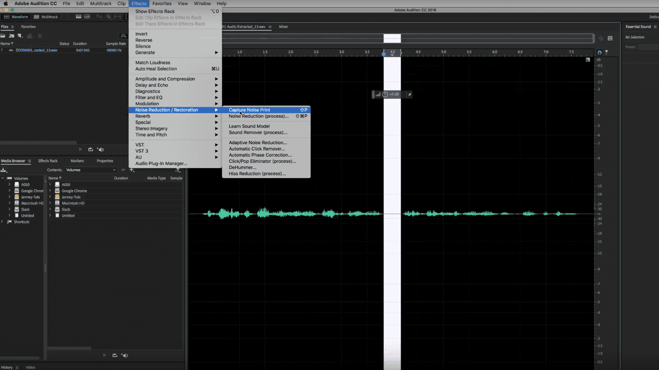Expand Macintosh HD in contents list
659x370 pixels.
50,203
